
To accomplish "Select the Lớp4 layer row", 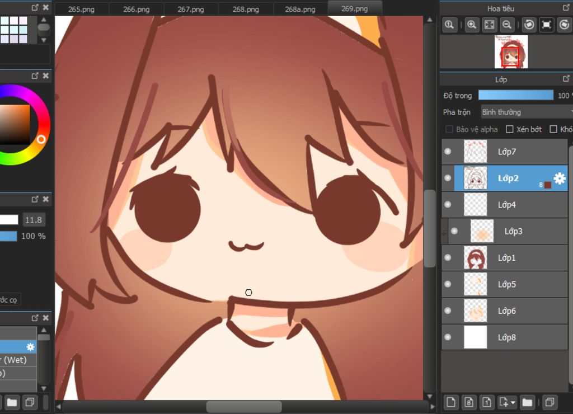I will (504, 205).
